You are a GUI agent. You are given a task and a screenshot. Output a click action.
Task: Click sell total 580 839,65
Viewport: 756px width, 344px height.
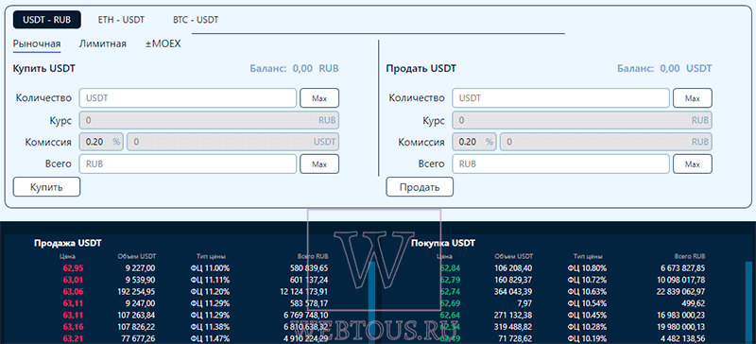tap(309, 267)
